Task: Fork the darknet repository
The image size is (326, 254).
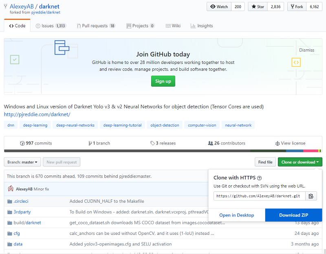Action: 297,7
